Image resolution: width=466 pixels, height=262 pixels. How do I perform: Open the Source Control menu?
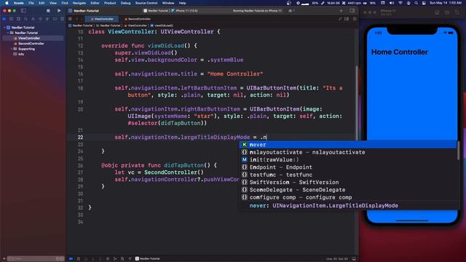pos(146,3)
